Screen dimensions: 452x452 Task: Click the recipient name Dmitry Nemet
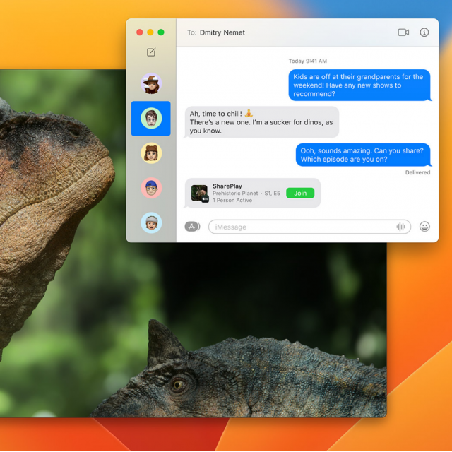222,32
